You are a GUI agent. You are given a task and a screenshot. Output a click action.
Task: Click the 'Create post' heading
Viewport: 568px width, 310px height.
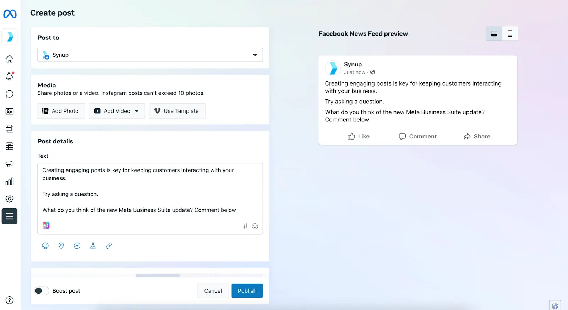pos(52,13)
